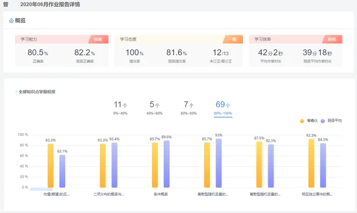Click the 二项分布的概率与 axis label
This screenshot has width=357, height=213.
109,194
